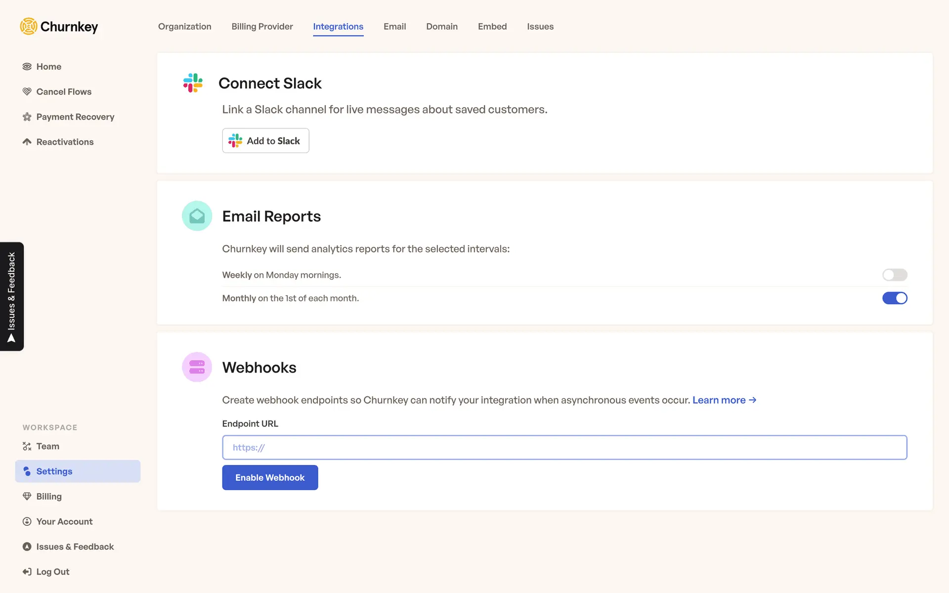Open Team workspace icon
Screen dimensions: 949x593
(27, 446)
